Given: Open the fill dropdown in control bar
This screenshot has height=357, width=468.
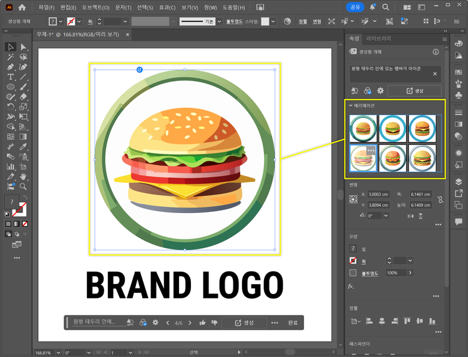Looking at the screenshot, I should (x=61, y=21).
